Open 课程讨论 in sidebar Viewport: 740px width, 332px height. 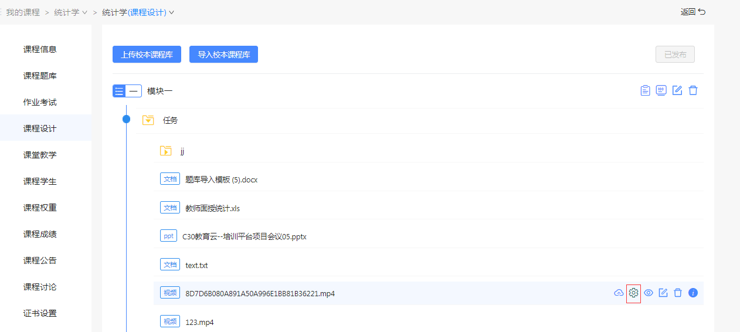coord(40,287)
